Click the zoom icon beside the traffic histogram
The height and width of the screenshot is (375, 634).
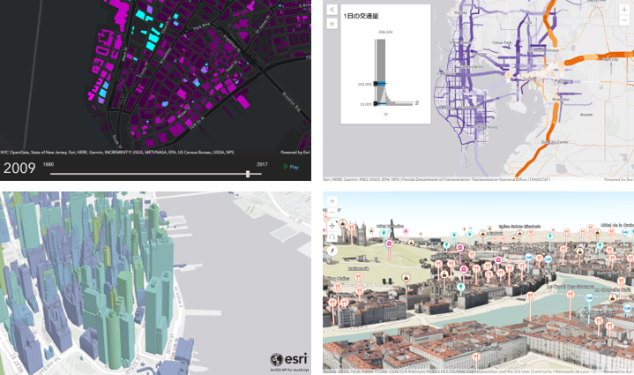[x=417, y=102]
